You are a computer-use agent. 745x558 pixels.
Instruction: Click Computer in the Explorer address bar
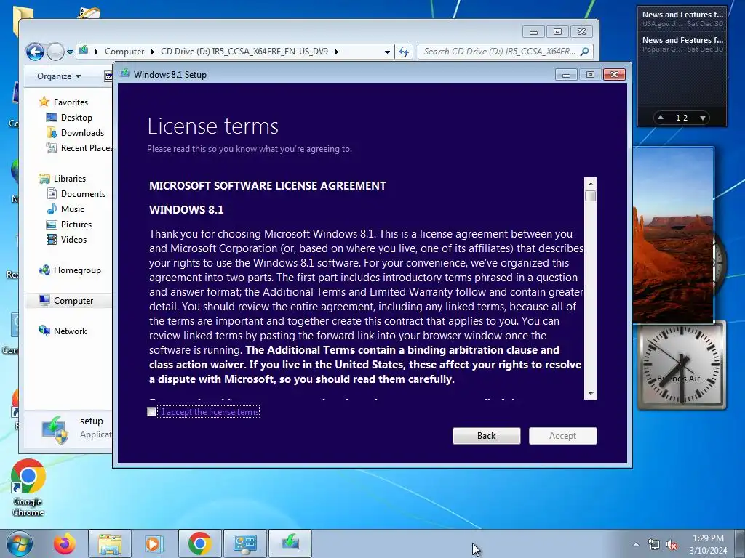[124, 52]
